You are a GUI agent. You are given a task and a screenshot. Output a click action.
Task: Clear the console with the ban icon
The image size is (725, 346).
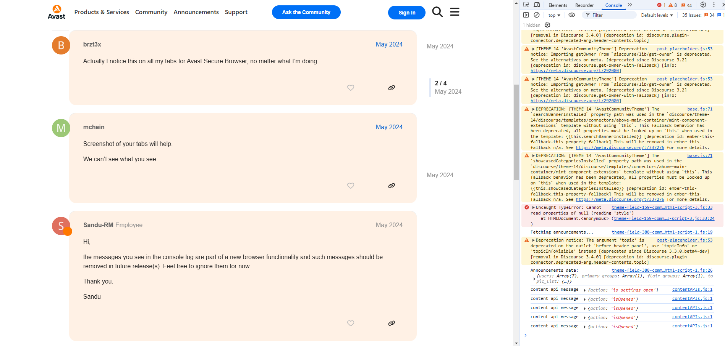coord(537,15)
